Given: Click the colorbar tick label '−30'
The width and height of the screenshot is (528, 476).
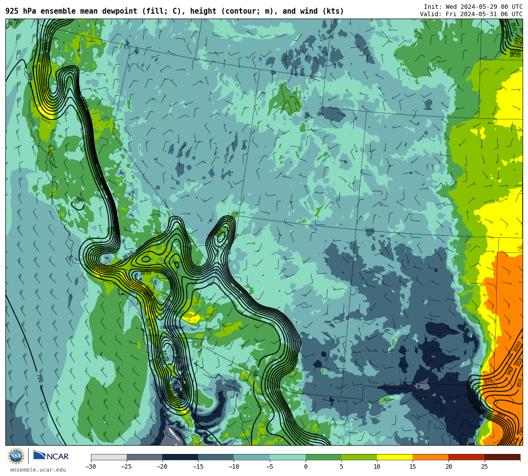Looking at the screenshot, I should (91, 467).
